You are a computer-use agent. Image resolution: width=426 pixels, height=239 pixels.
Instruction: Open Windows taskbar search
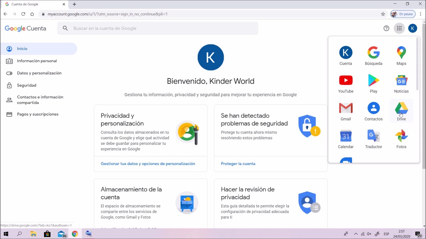19,234
